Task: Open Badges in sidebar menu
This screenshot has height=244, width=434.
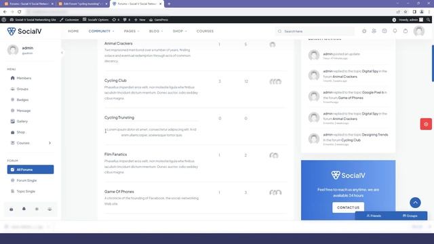Action: (22, 100)
